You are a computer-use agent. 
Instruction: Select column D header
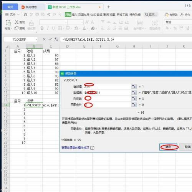click(x=67, y=46)
